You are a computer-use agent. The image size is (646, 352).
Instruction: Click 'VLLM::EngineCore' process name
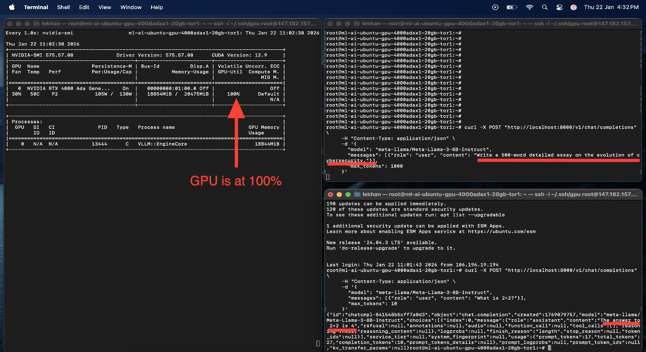[x=163, y=144]
